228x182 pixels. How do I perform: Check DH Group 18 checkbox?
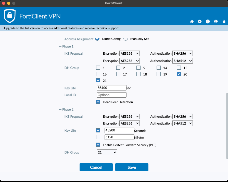pos(138,74)
